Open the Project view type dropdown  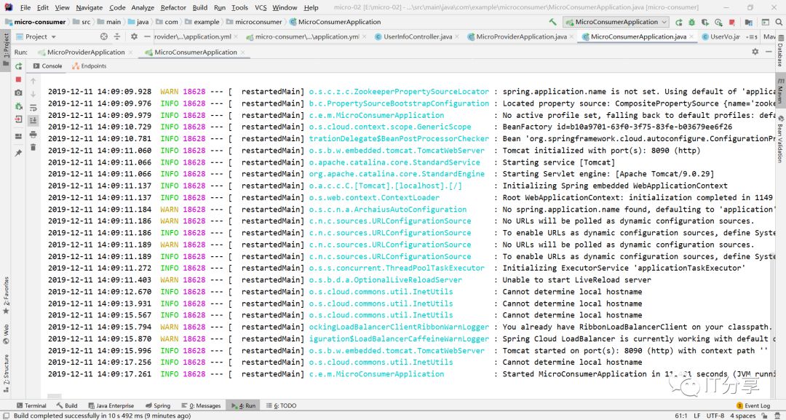[x=36, y=36]
